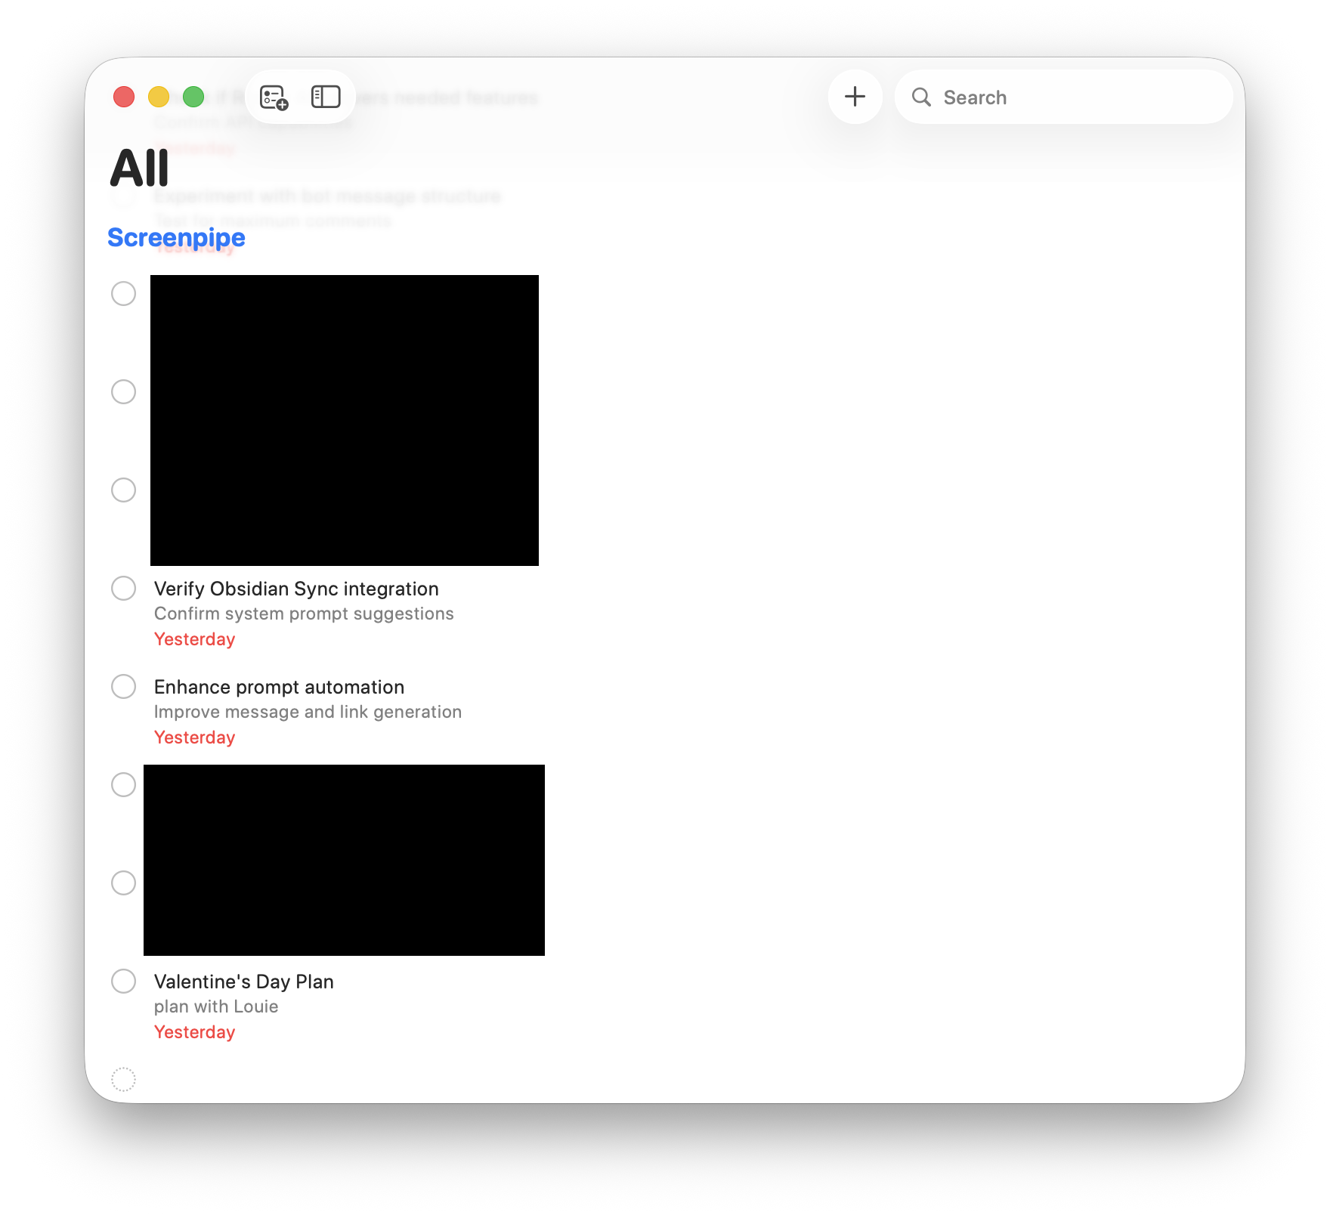This screenshot has height=1215, width=1330.
Task: Click the magnifying glass search icon
Action: coord(921,97)
